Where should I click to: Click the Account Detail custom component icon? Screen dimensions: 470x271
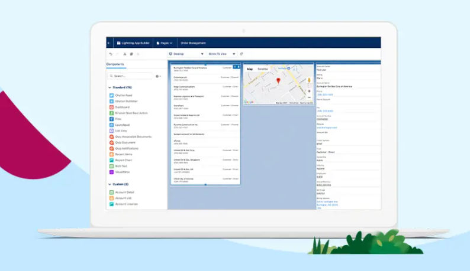[x=111, y=192]
